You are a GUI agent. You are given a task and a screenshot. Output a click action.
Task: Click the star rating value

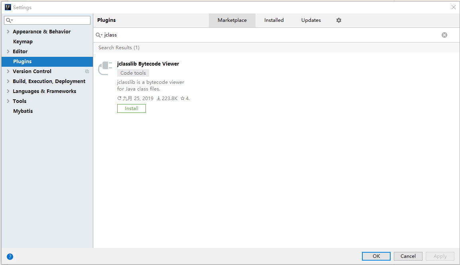pos(185,99)
